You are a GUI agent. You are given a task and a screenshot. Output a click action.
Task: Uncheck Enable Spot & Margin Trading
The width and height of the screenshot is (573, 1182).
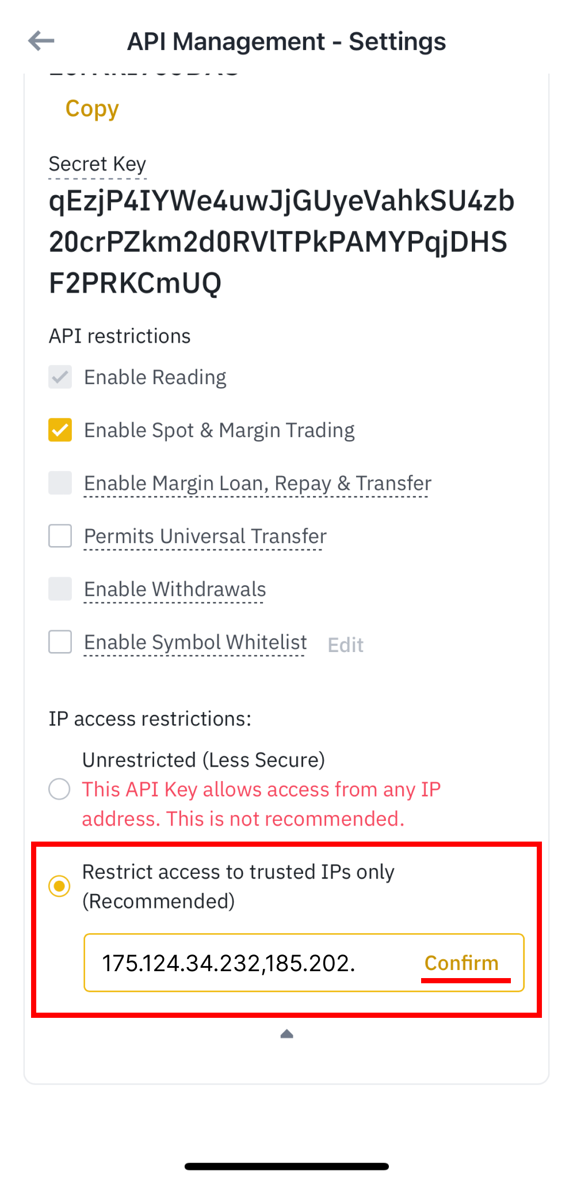(60, 430)
